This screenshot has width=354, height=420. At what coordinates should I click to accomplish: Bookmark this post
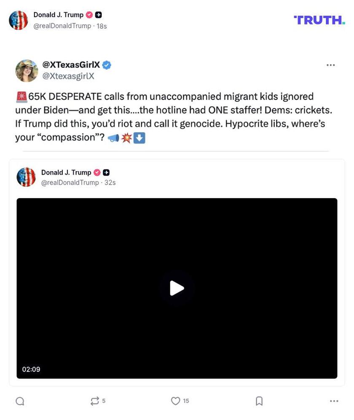pos(259,401)
